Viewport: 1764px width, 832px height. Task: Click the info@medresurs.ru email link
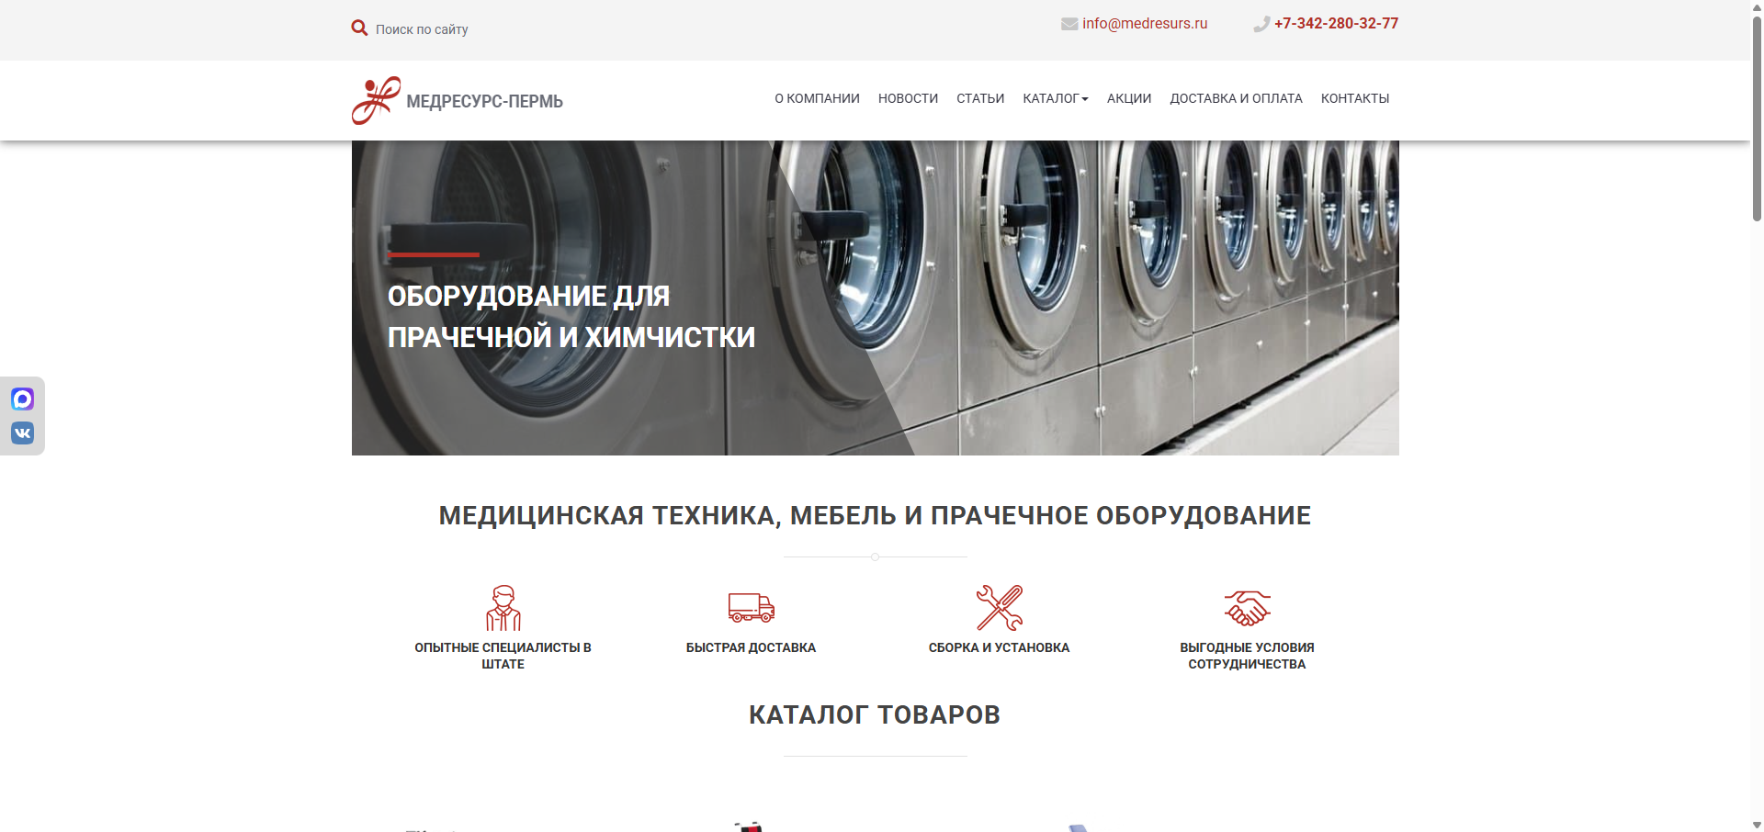(x=1145, y=24)
